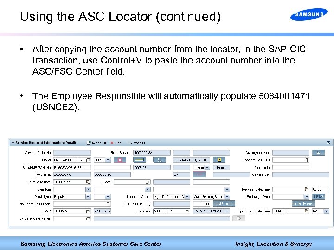This screenshot has width=334, height=250.
Task: Click the 00:00 time field
Action: tap(321, 189)
